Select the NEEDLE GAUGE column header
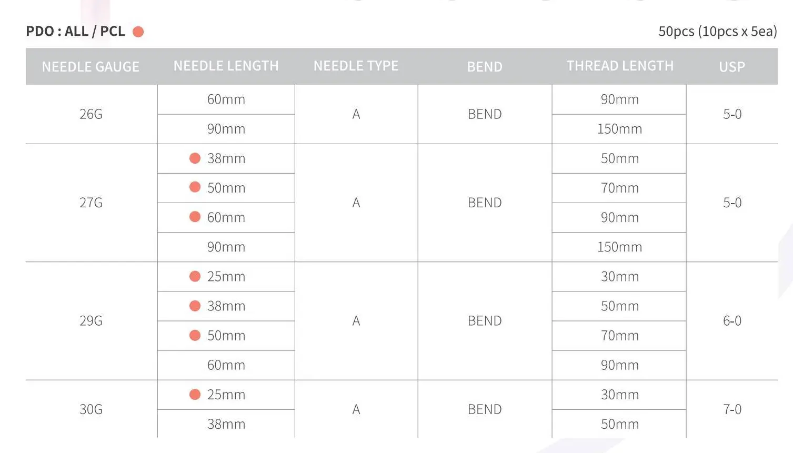The image size is (793, 453). (x=91, y=67)
